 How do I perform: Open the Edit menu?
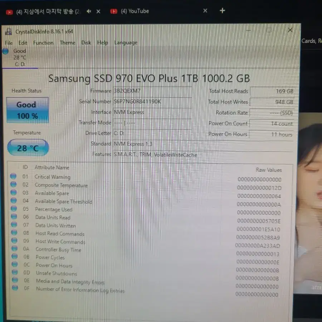[23, 43]
